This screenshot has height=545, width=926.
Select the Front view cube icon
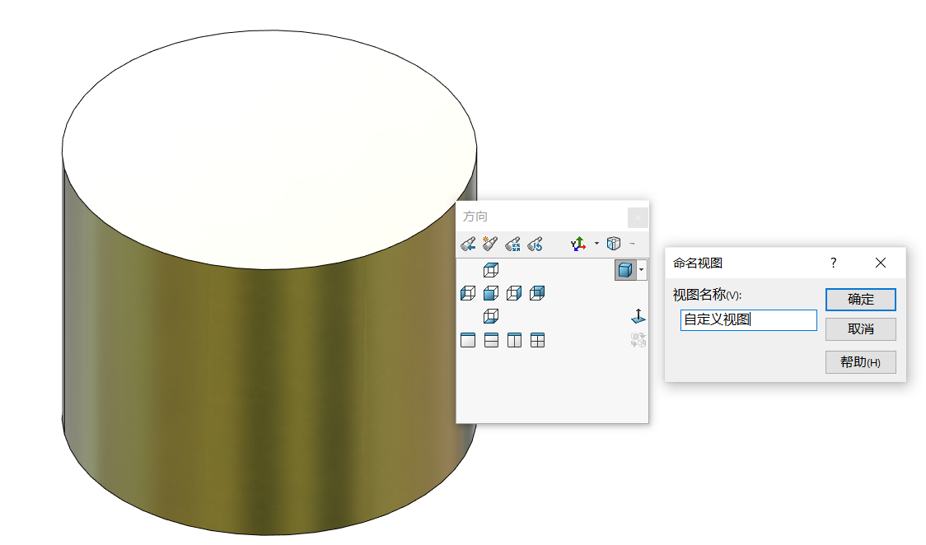point(491,293)
